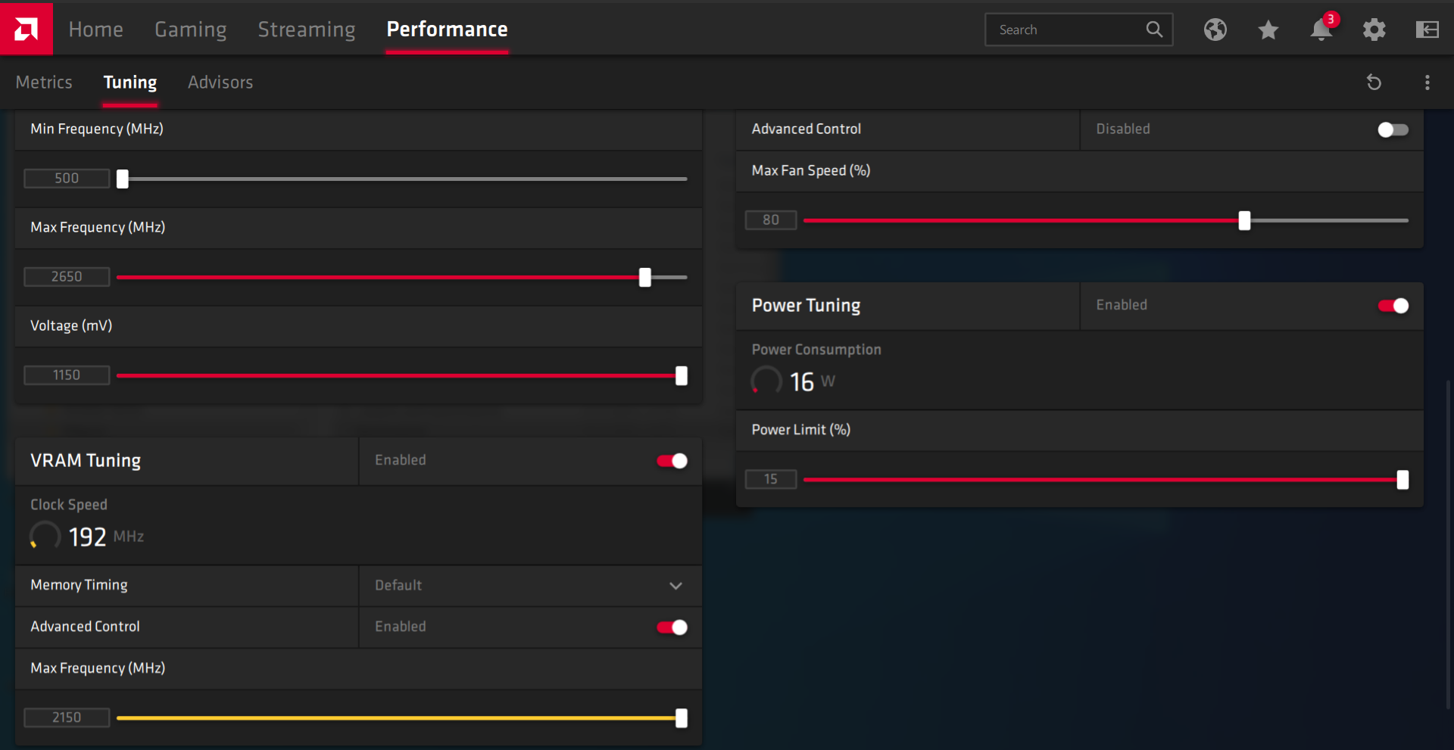Viewport: 1454px width, 750px height.
Task: Click the Voltage value box 1150
Action: click(67, 375)
